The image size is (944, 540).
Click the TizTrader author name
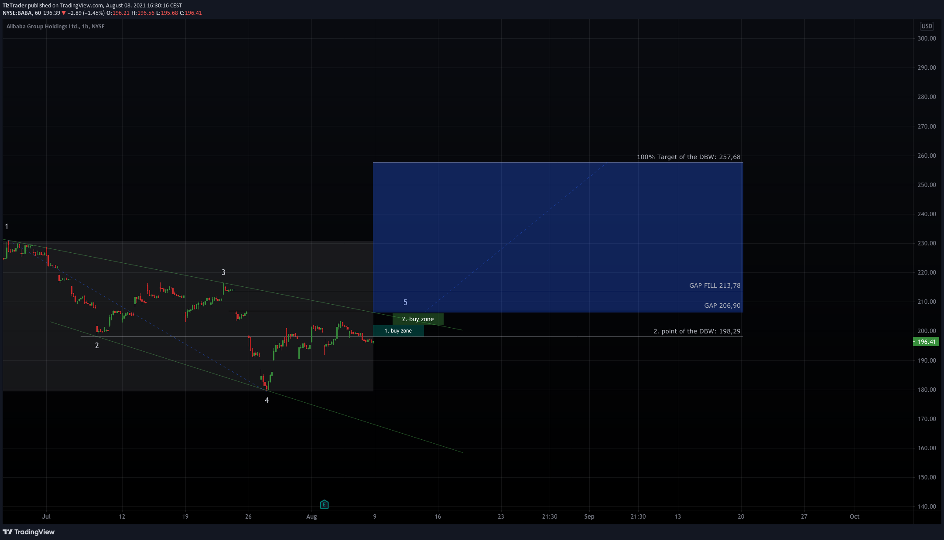click(x=14, y=6)
